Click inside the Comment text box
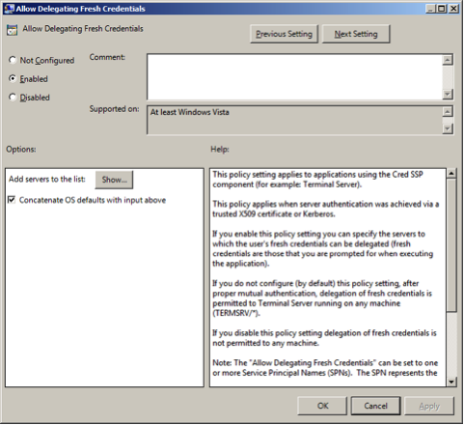 (x=294, y=77)
